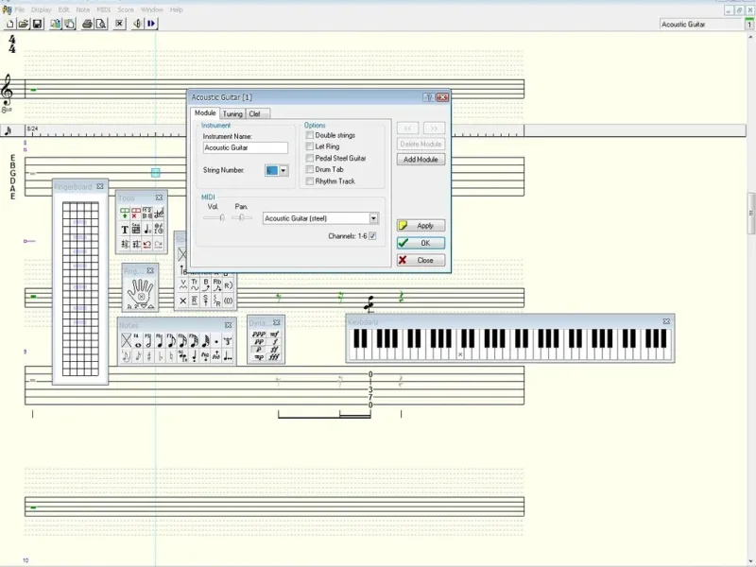Viewport: 756px width, 567px height.
Task: Click the text tool T in Tools palette
Action: (x=125, y=230)
